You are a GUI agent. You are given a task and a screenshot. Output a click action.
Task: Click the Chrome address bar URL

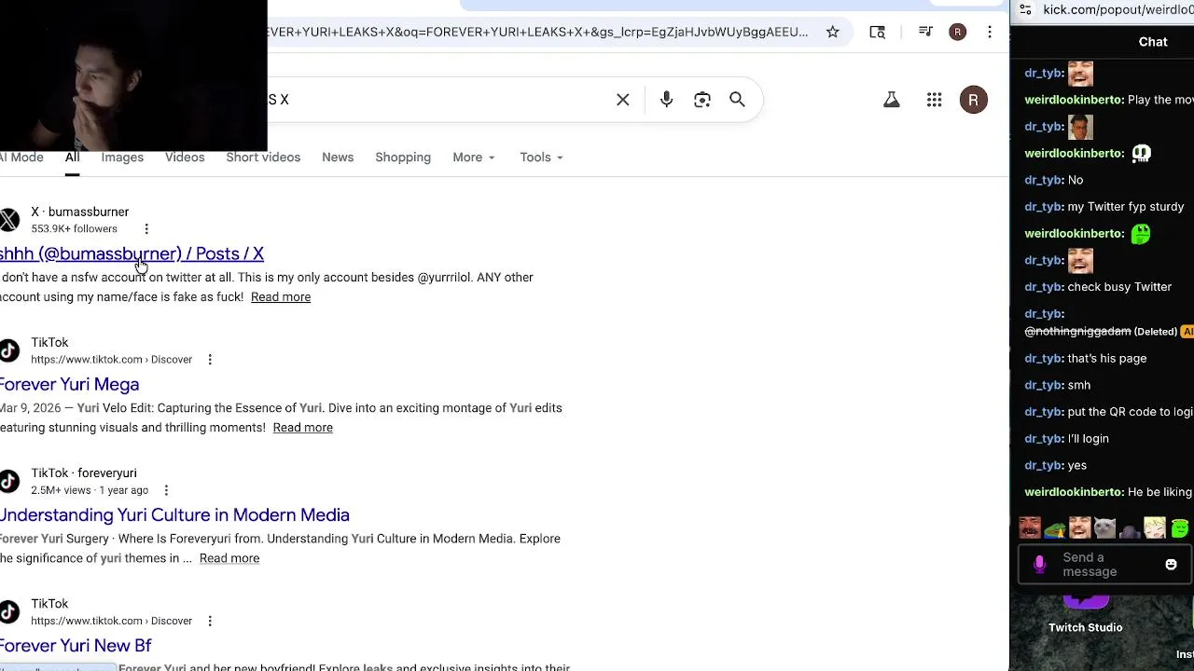pos(537,32)
